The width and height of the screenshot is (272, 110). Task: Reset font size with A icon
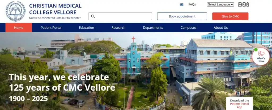[x=248, y=5]
